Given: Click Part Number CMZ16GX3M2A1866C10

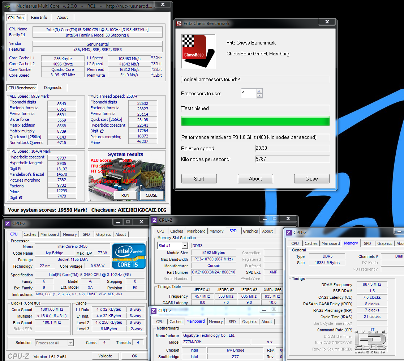Looking at the screenshot, I should pos(214,272).
